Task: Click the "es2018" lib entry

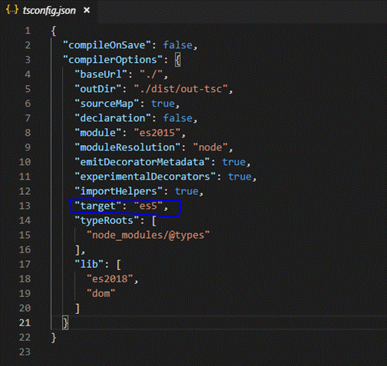Action: [110, 279]
